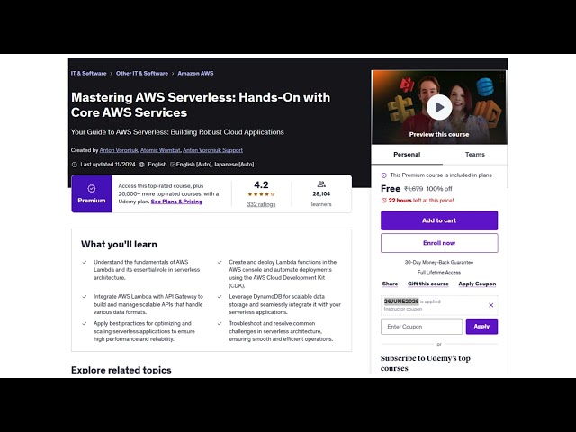This screenshot has width=576, height=432.
Task: Click the last updated clock icon
Action: pos(74,165)
